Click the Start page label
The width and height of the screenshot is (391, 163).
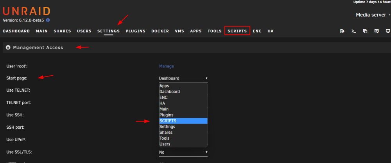[17, 78]
